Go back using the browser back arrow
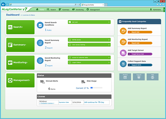 coord(3,4)
